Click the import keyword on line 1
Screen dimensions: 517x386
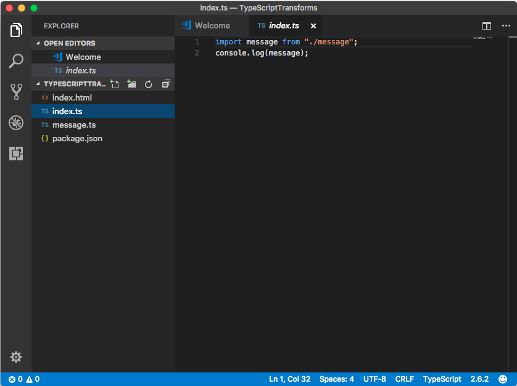click(228, 42)
